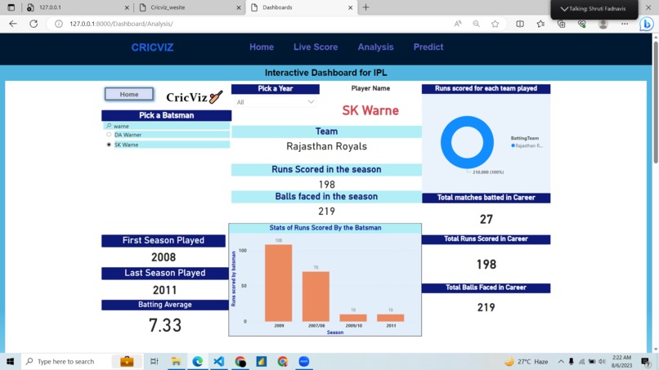
Task: Reload the dashboard page
Action: tap(34, 24)
